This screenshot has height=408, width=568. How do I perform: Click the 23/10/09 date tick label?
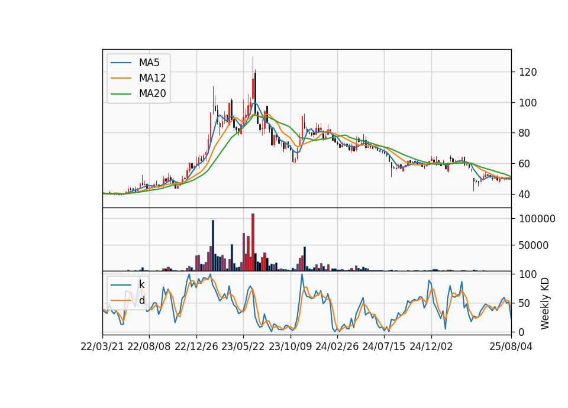[290, 347]
